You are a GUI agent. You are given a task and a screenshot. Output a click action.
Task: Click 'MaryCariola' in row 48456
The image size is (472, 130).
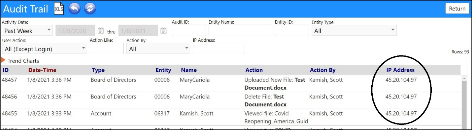pos(194,97)
